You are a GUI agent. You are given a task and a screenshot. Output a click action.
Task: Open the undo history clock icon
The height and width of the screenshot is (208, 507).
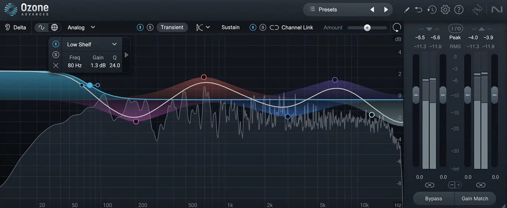point(432,10)
